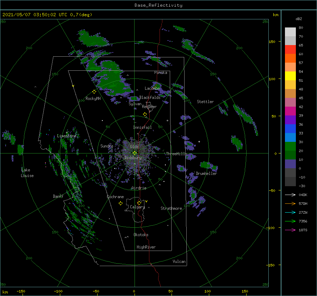Click the Cochrane town label
Viewport: 317px width, 296px height.
point(115,197)
